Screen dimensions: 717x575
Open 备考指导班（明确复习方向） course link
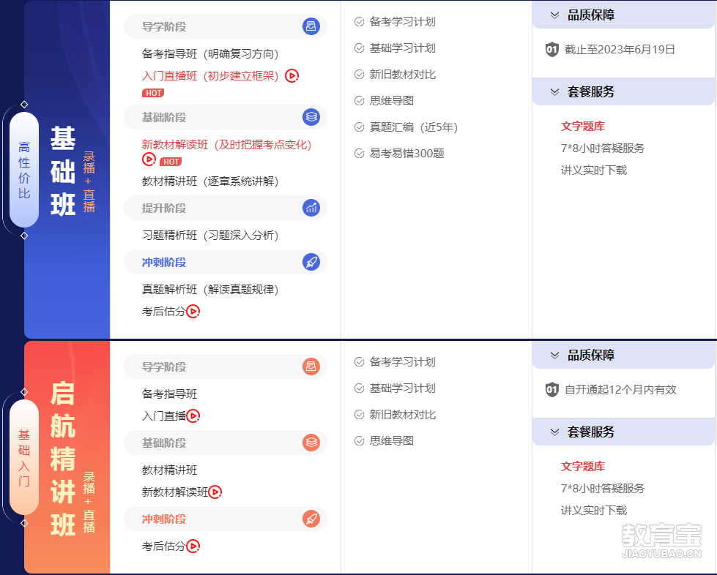coord(209,54)
